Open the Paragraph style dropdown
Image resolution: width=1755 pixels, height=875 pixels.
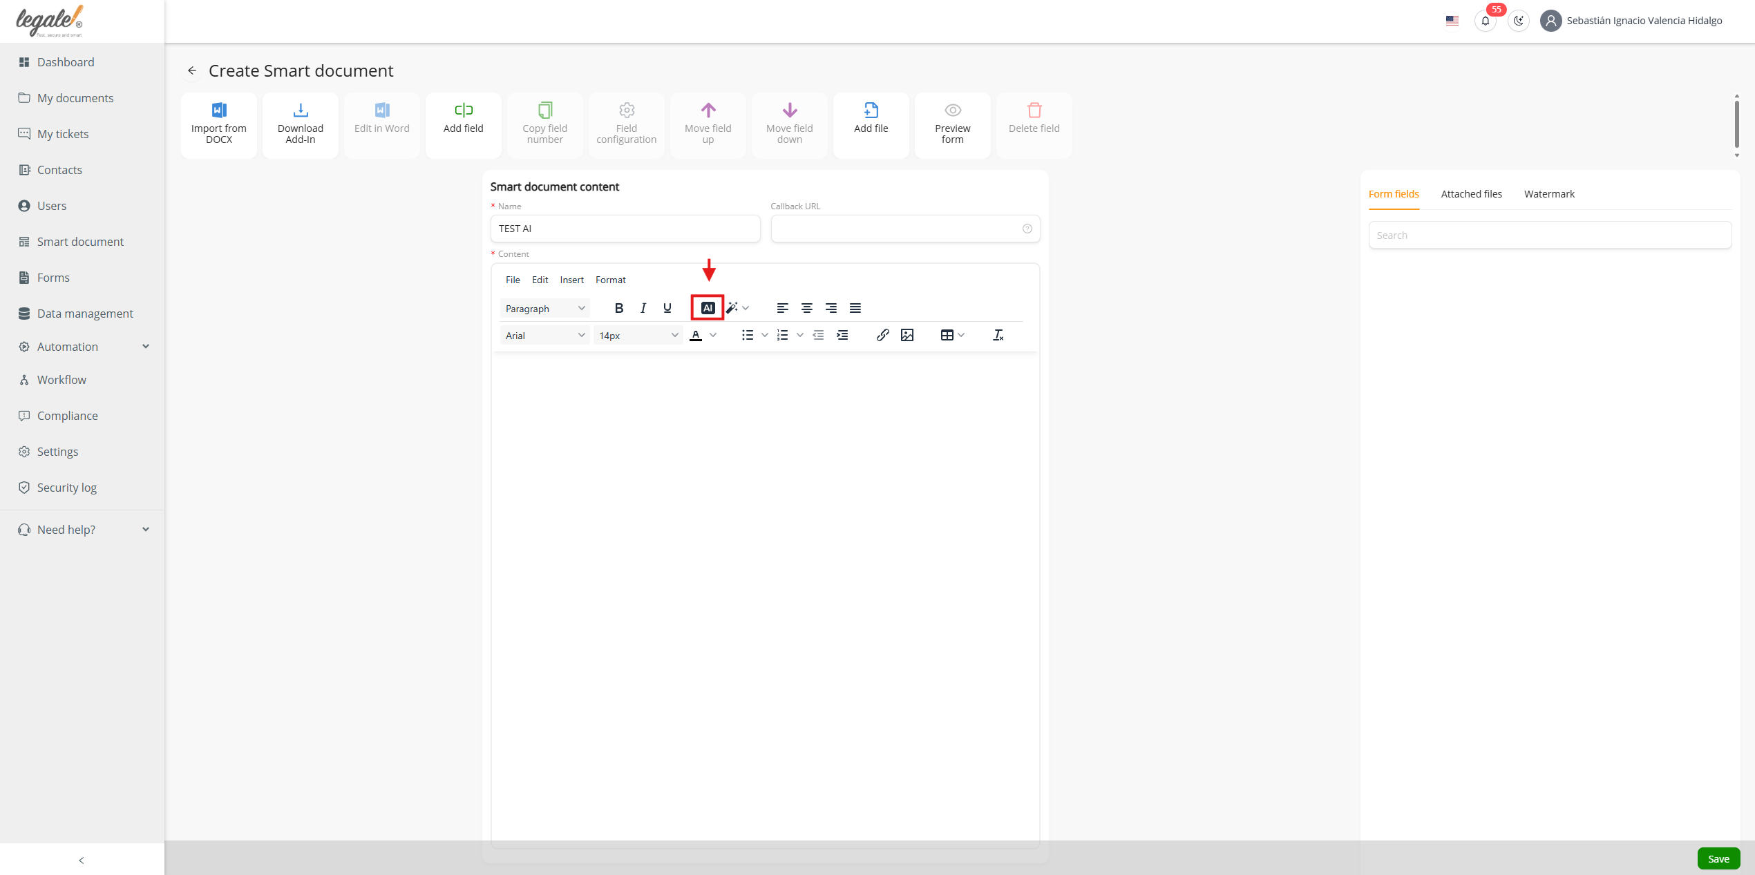544,308
